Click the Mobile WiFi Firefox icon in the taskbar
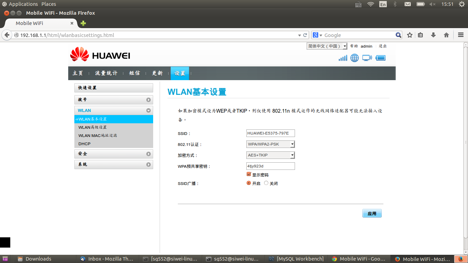The height and width of the screenshot is (263, 468). pos(397,259)
